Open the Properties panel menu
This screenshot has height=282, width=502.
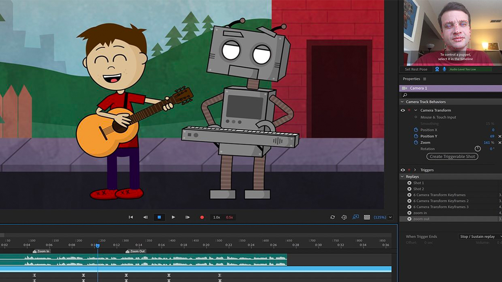click(x=424, y=79)
